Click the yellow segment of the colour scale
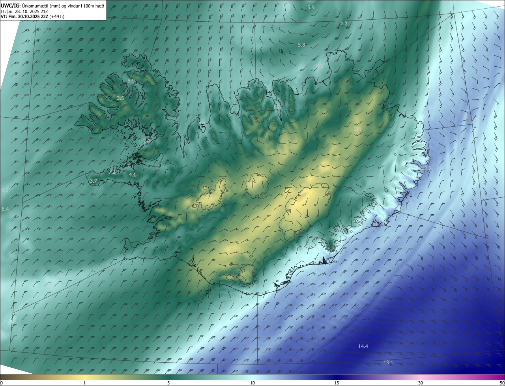This screenshot has height=386, width=505. [84, 377]
